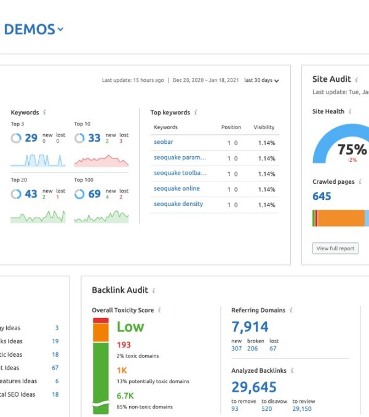
Task: Click the Top 3 keywords trend chart
Action: pyautogui.click(x=38, y=160)
